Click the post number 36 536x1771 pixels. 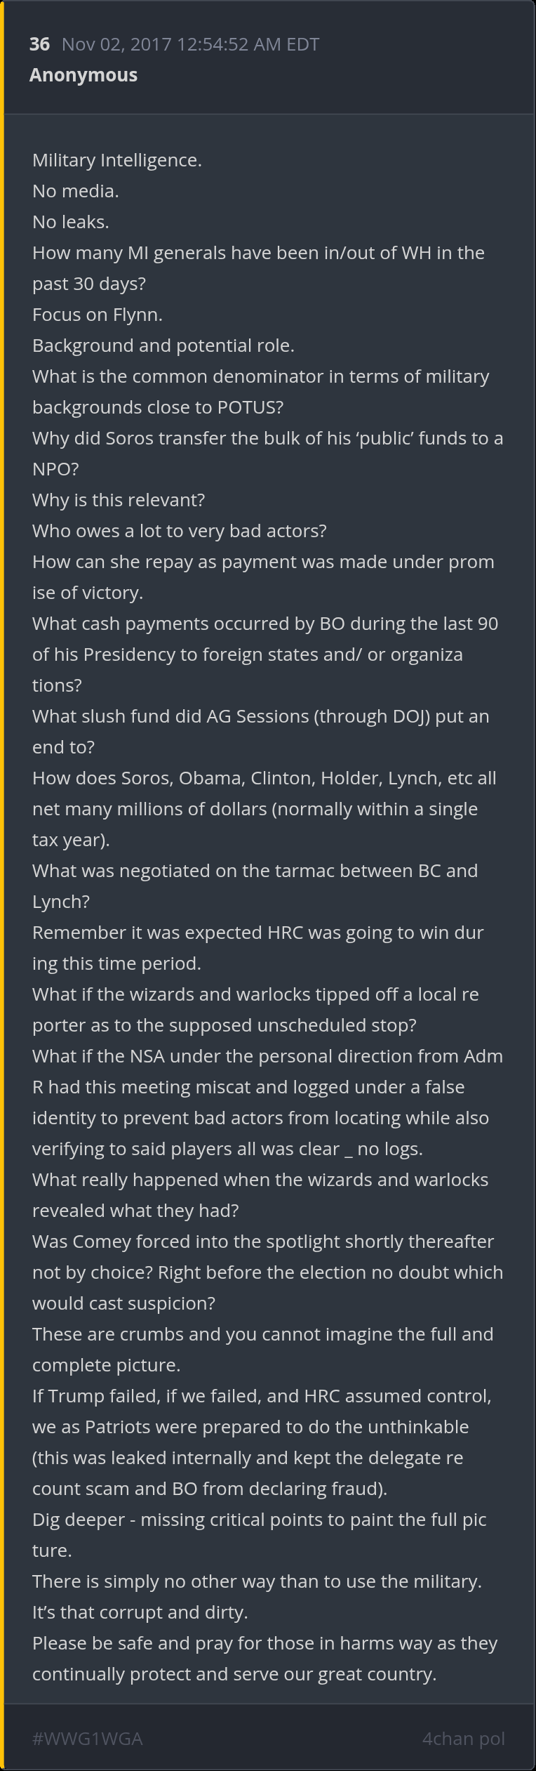(x=39, y=44)
